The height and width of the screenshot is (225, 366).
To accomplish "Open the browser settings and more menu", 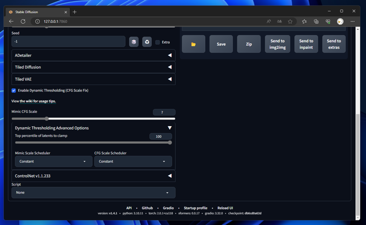I will pos(353,22).
